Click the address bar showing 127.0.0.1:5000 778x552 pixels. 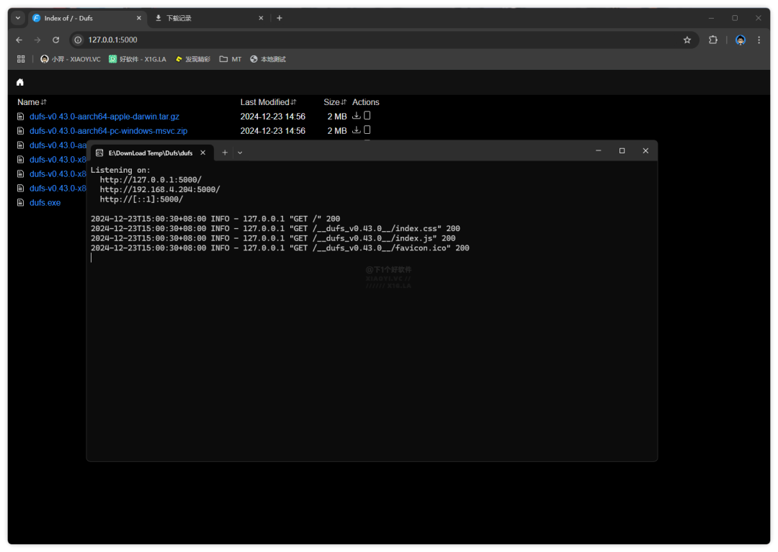tap(360, 40)
